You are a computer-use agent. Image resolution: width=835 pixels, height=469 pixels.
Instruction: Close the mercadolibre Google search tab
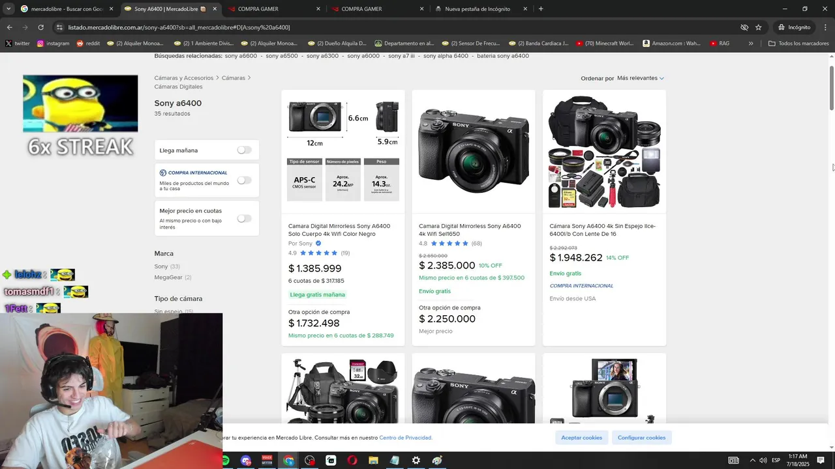[x=111, y=9]
